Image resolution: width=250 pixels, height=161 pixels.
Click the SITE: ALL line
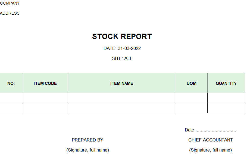pos(122,58)
